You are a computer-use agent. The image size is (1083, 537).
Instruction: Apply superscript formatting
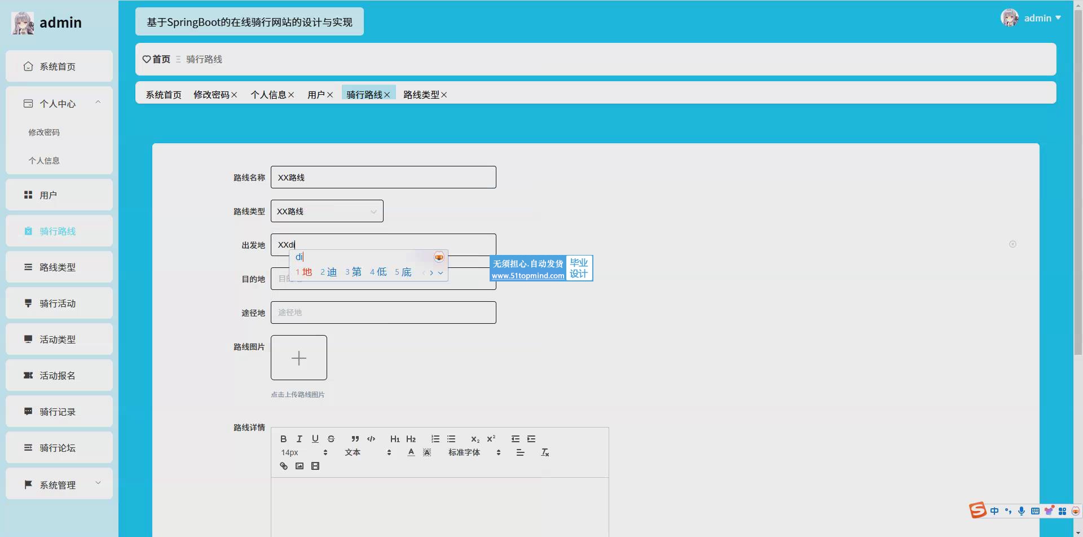pos(491,439)
